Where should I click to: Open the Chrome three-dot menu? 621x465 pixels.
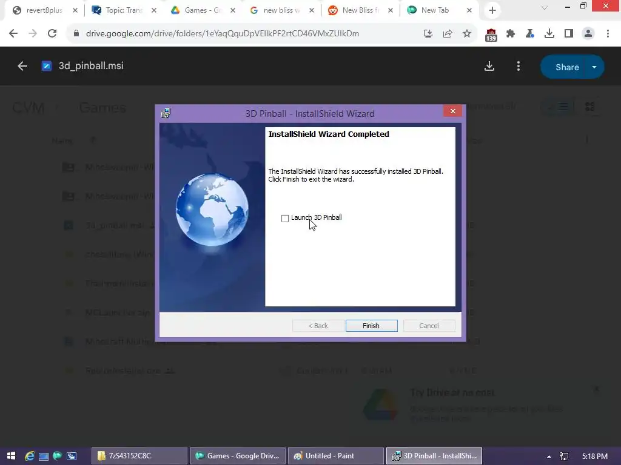(608, 34)
